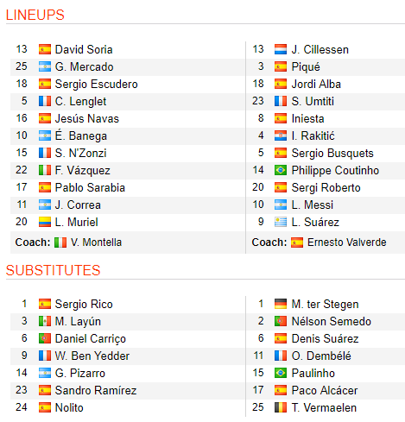Click the Uruguayan flag beside L. Suárez

pos(281,222)
